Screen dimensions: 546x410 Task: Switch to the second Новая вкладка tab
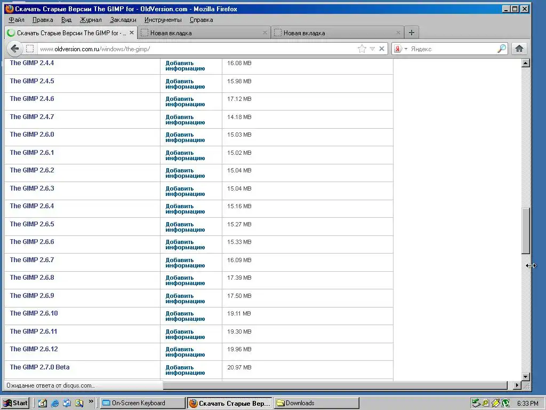(204, 33)
